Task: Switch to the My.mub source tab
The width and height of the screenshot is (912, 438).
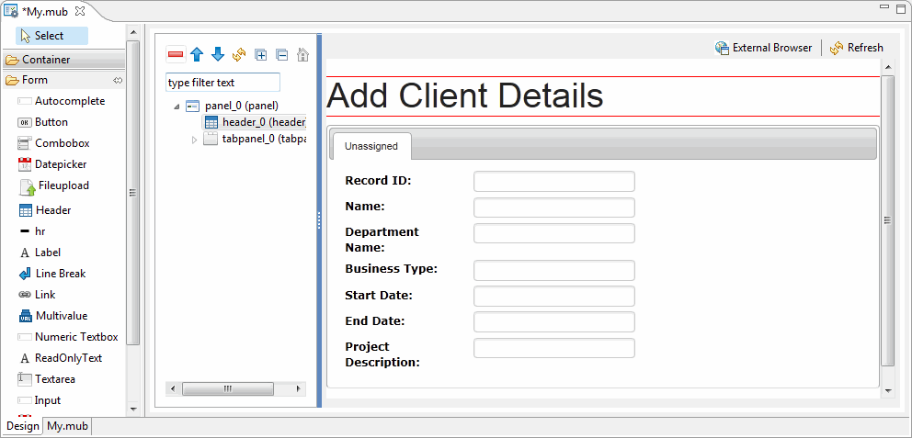Action: (67, 426)
